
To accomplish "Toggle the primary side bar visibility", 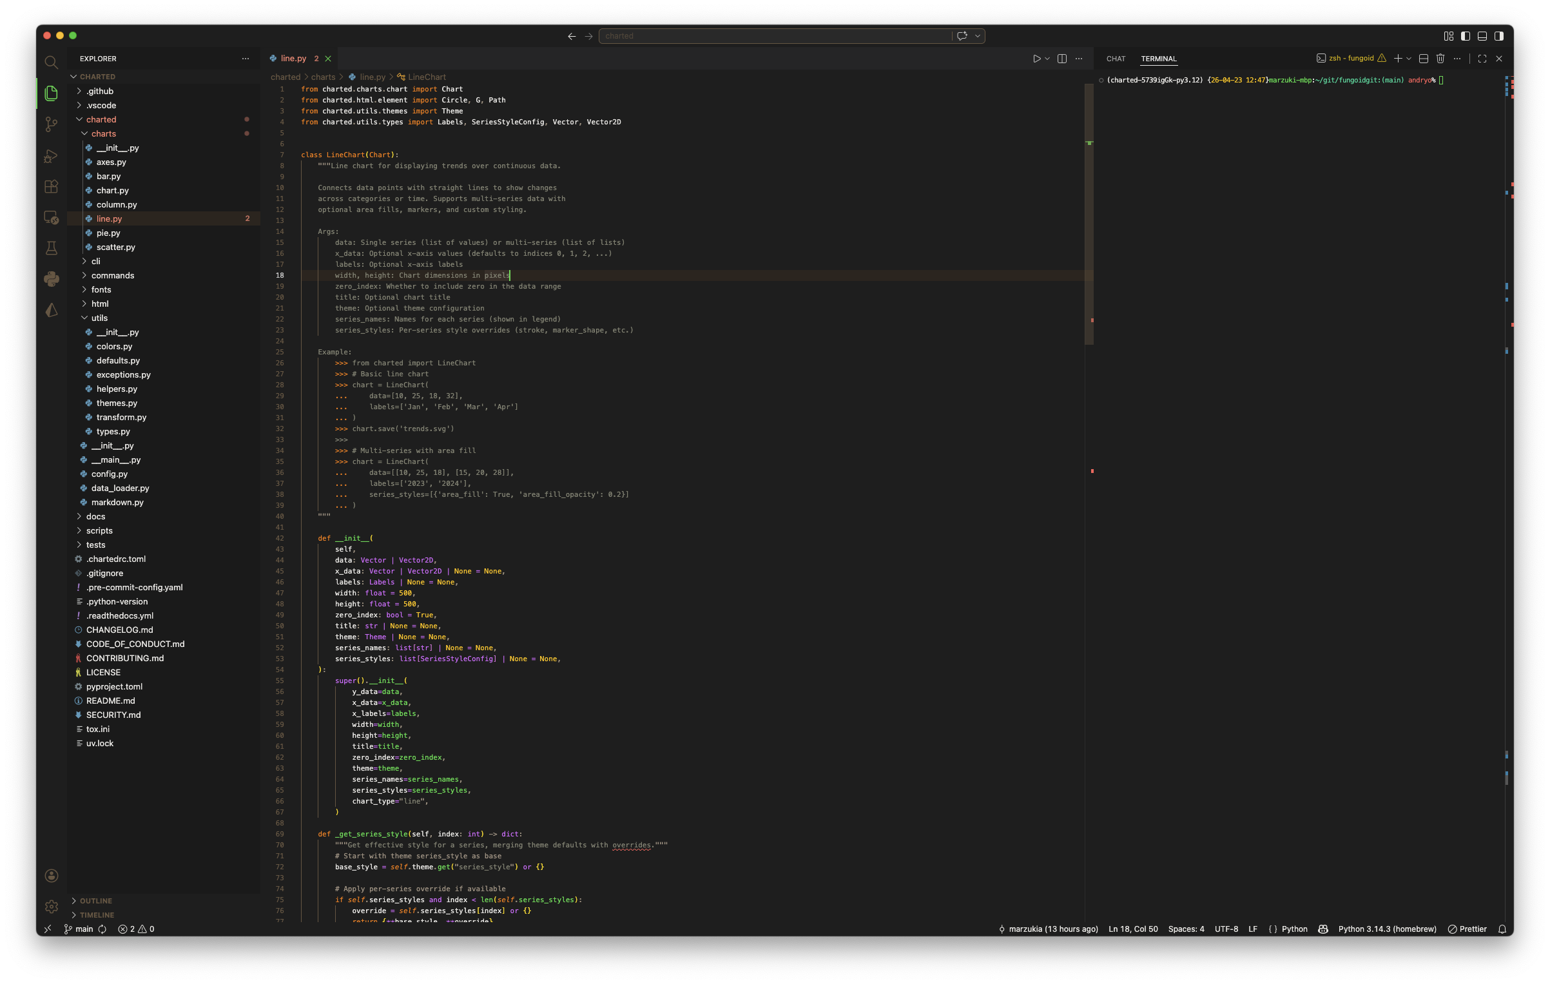I will (x=1465, y=35).
